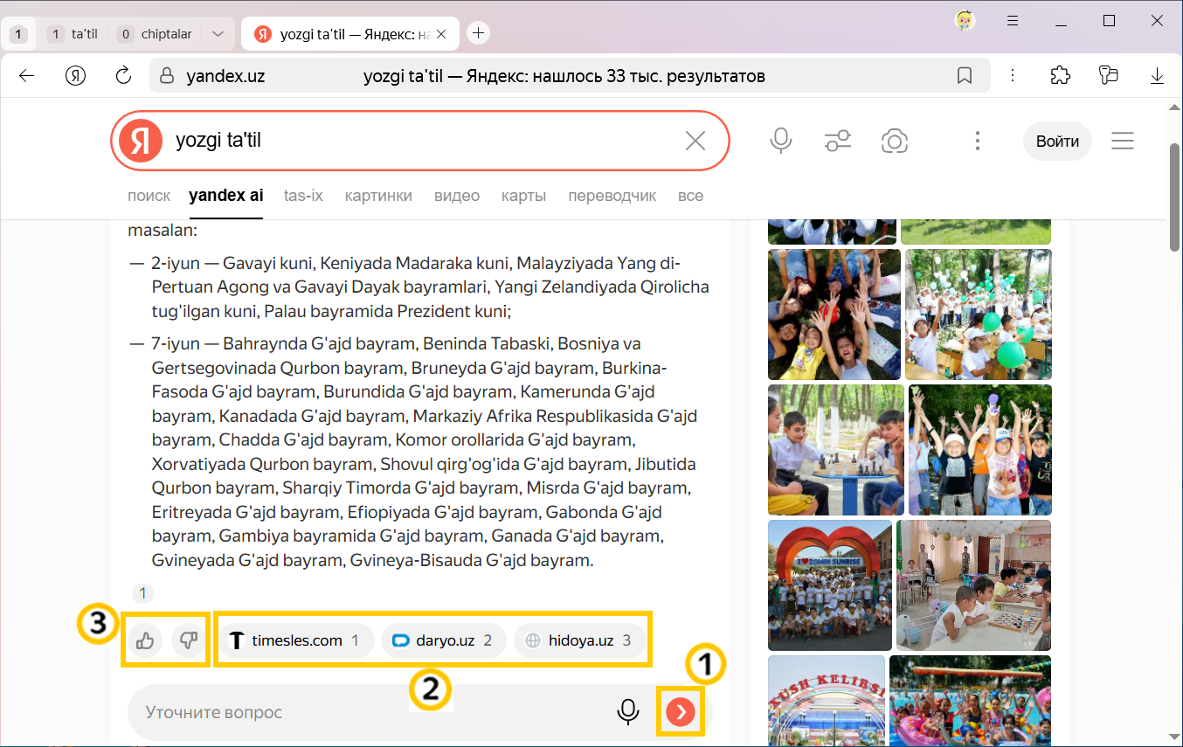Open the daryo.uz source link
The height and width of the screenshot is (747, 1183).
(442, 640)
